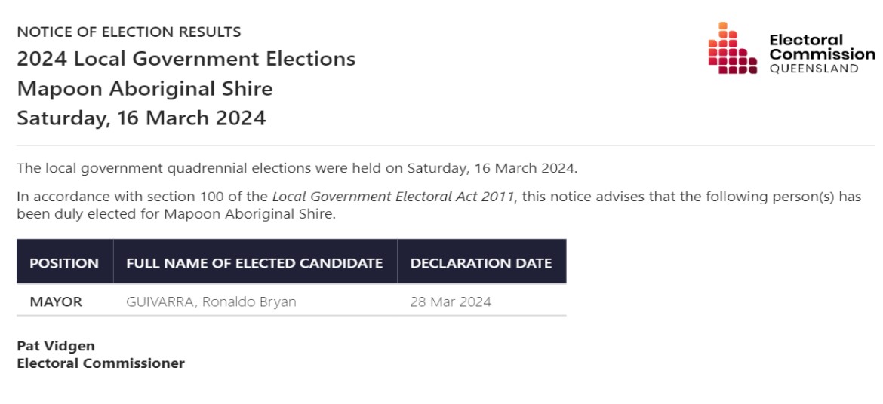Screen dimensions: 883x404
Task: Click the Mapoon Aboriginal Shire heading
Action: pos(145,89)
